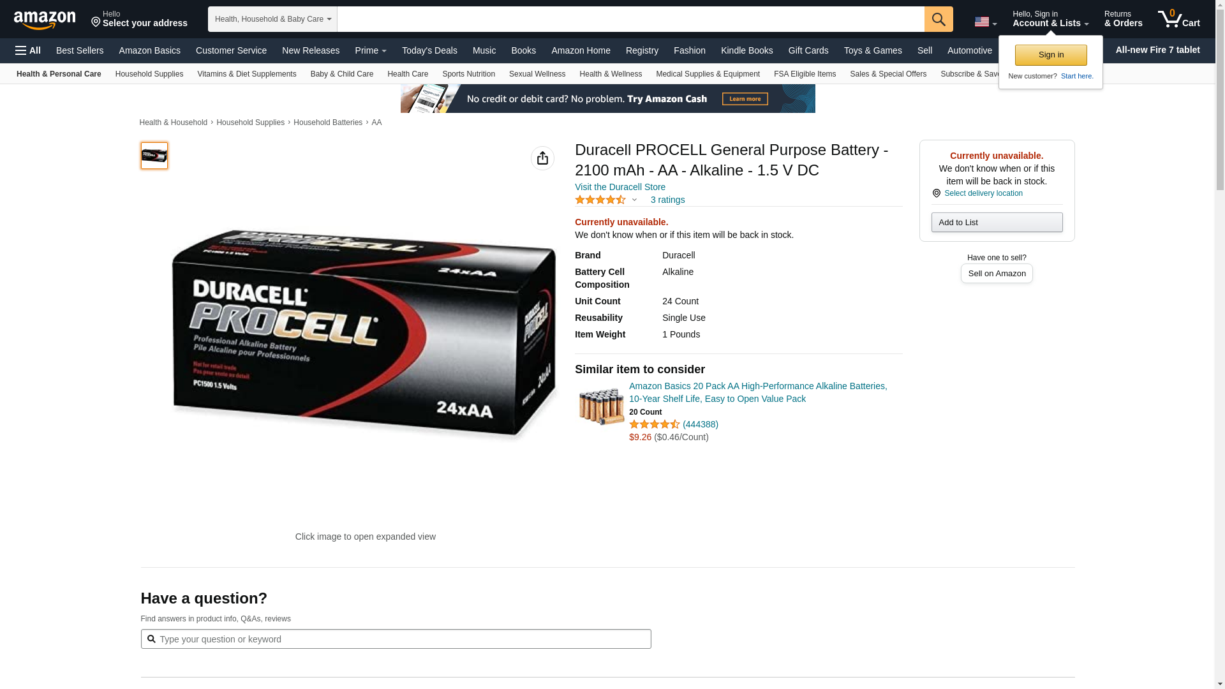Open the shopping cart icon
The image size is (1225, 689).
(x=1178, y=19)
